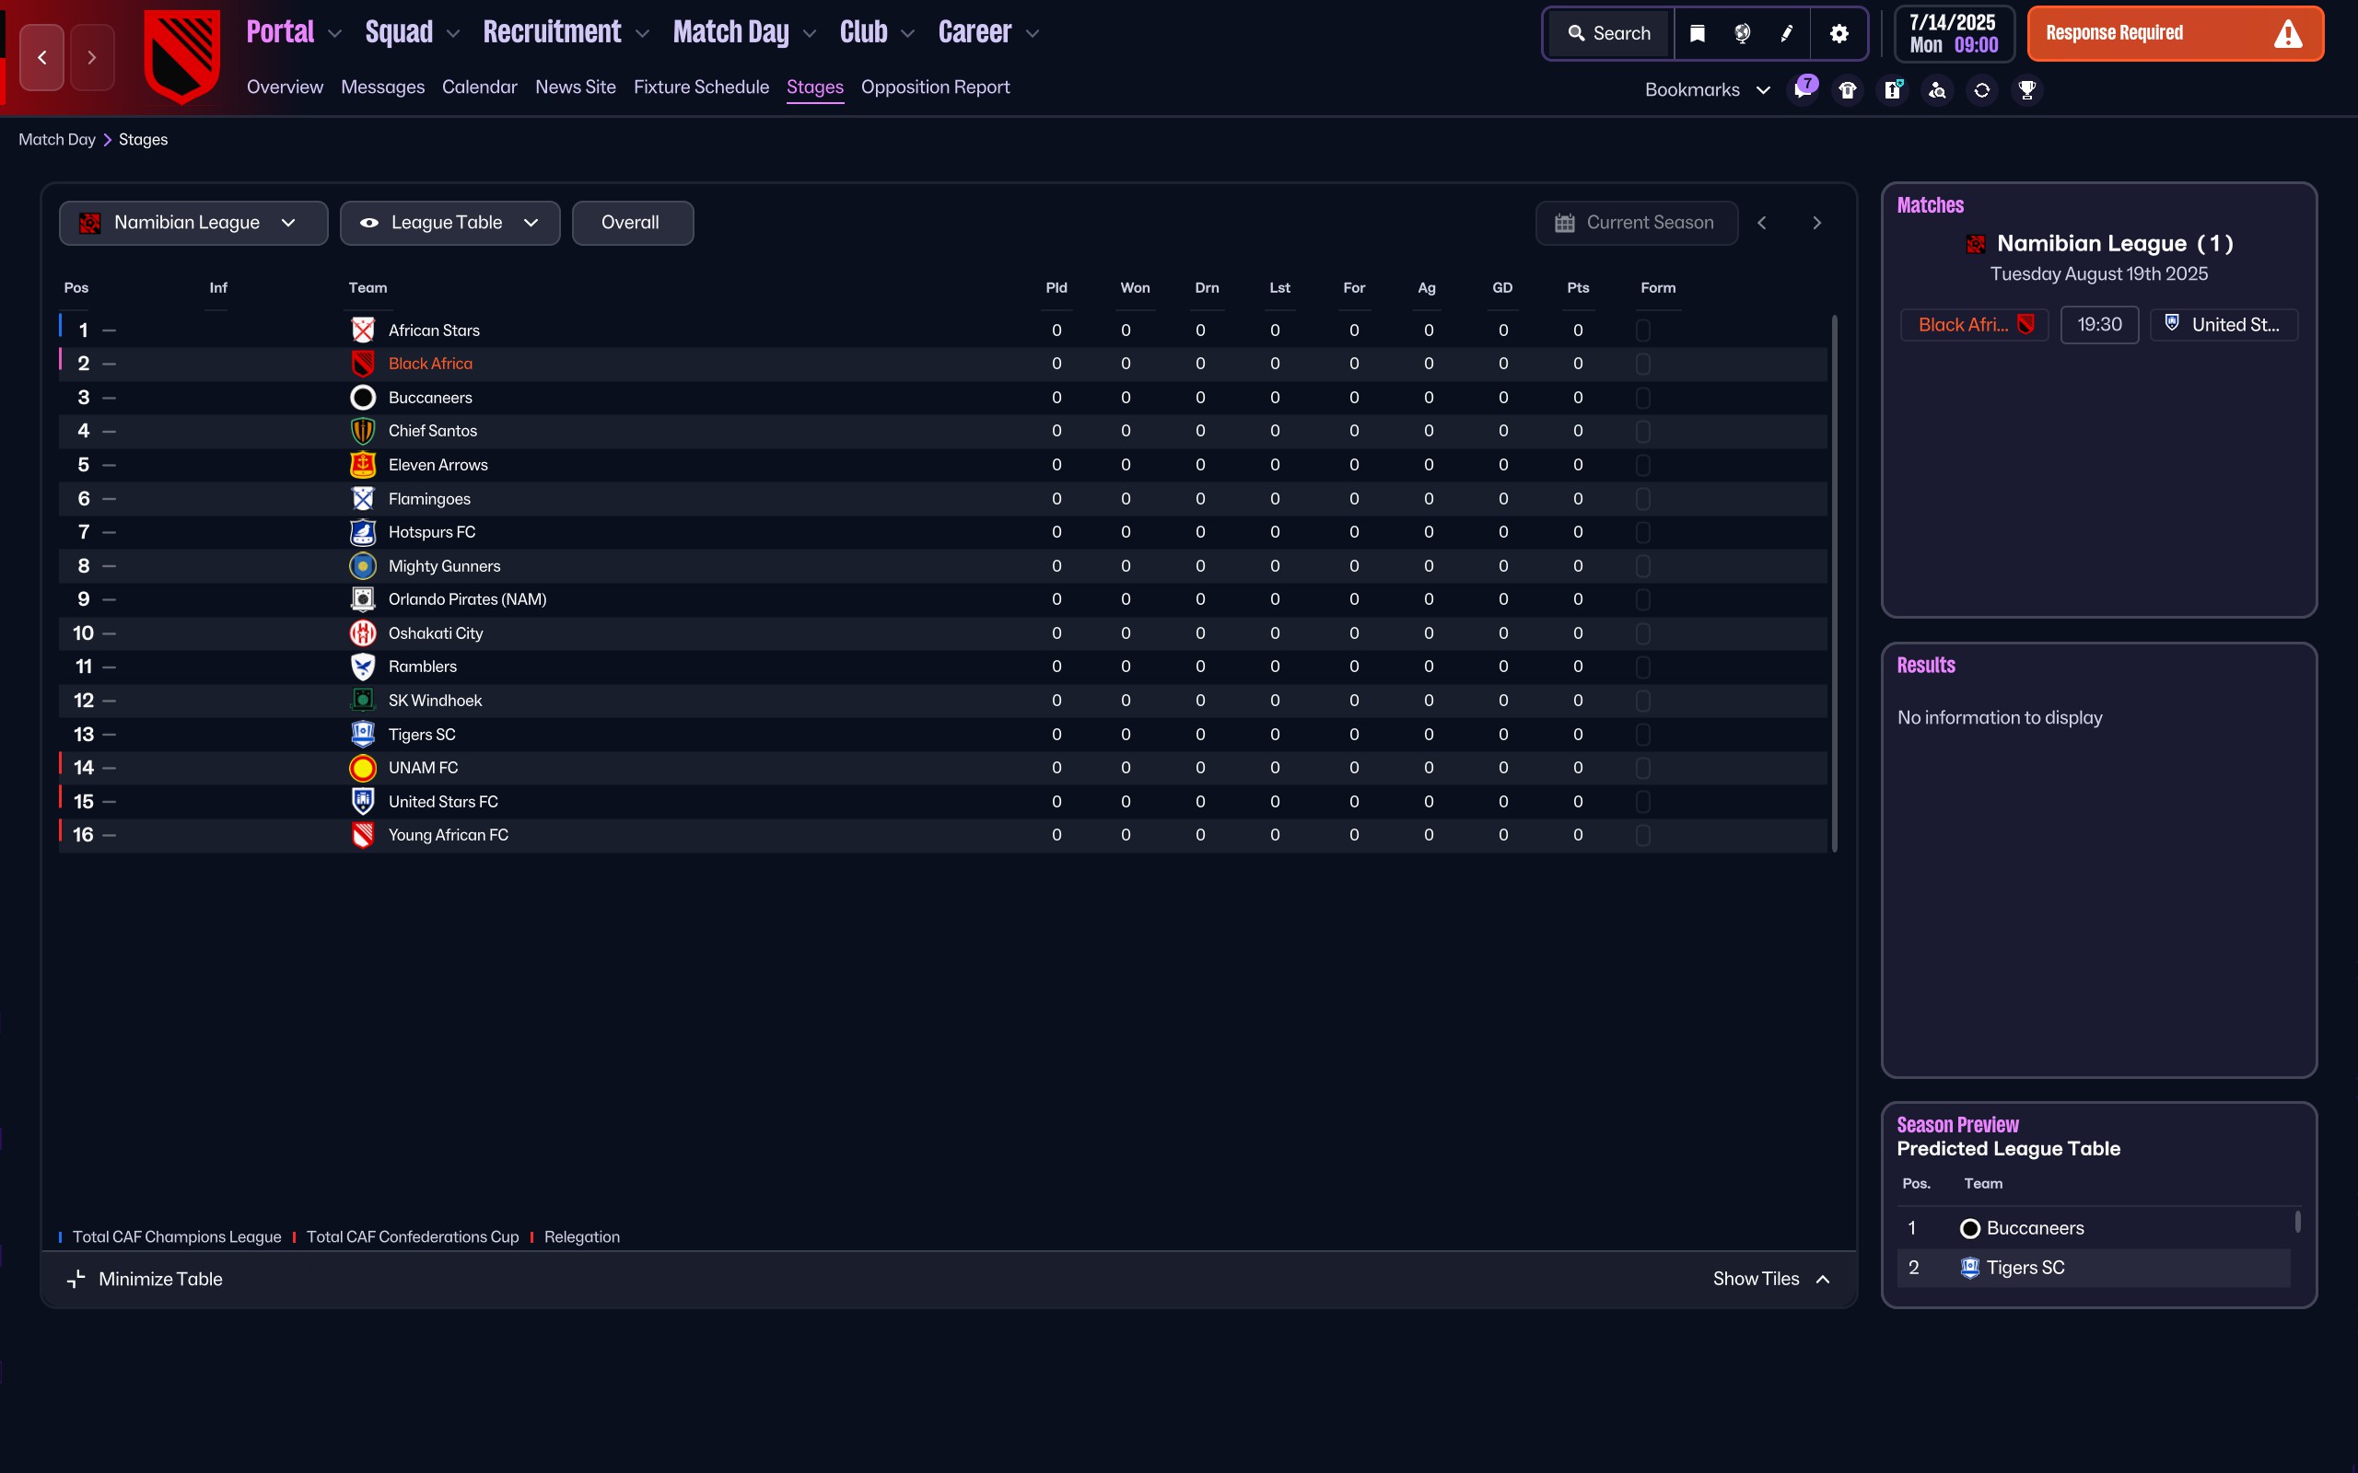Viewport: 2358px width, 1473px height.
Task: Click the Response Required button
Action: tap(2175, 33)
